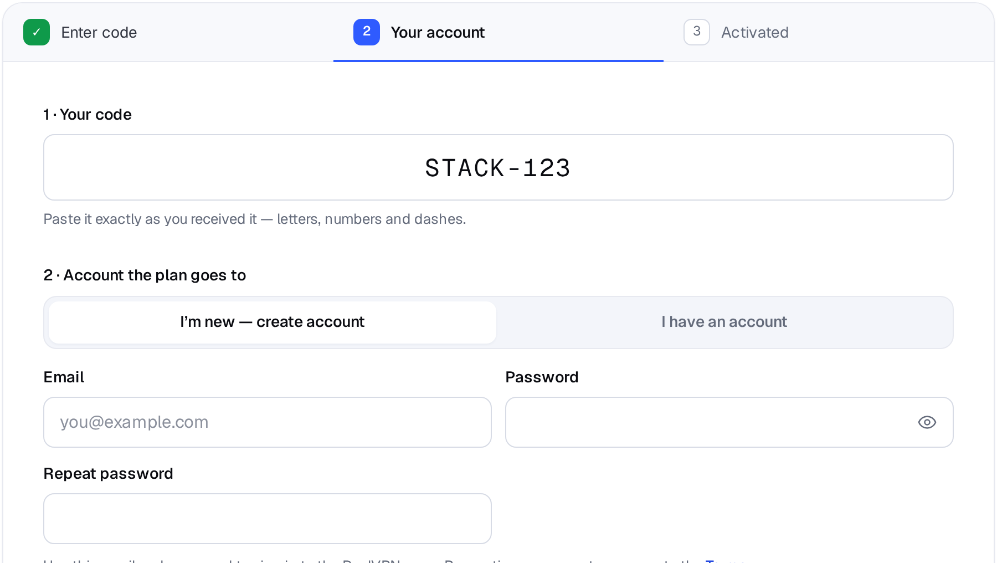This screenshot has width=997, height=563.
Task: Return to the "Enter code" step
Action: pos(80,32)
